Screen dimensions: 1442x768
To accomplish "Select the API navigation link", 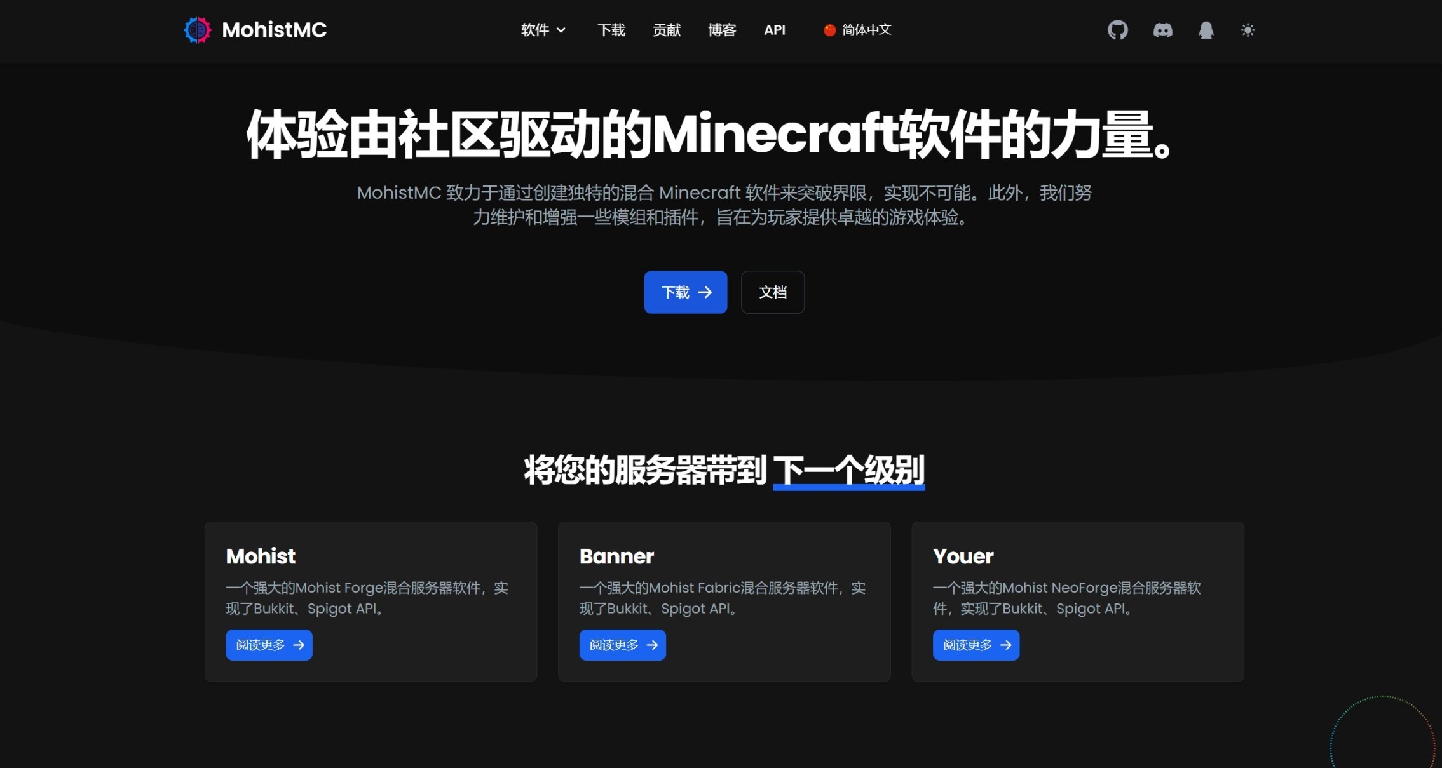I will [x=775, y=30].
